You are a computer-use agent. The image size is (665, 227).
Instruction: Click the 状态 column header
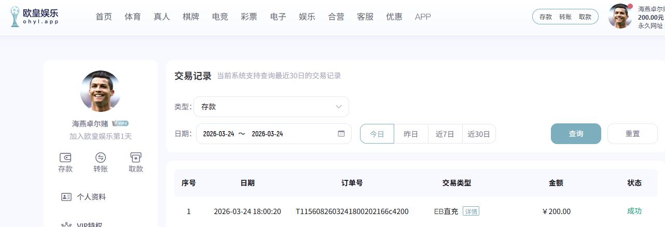coord(634,183)
